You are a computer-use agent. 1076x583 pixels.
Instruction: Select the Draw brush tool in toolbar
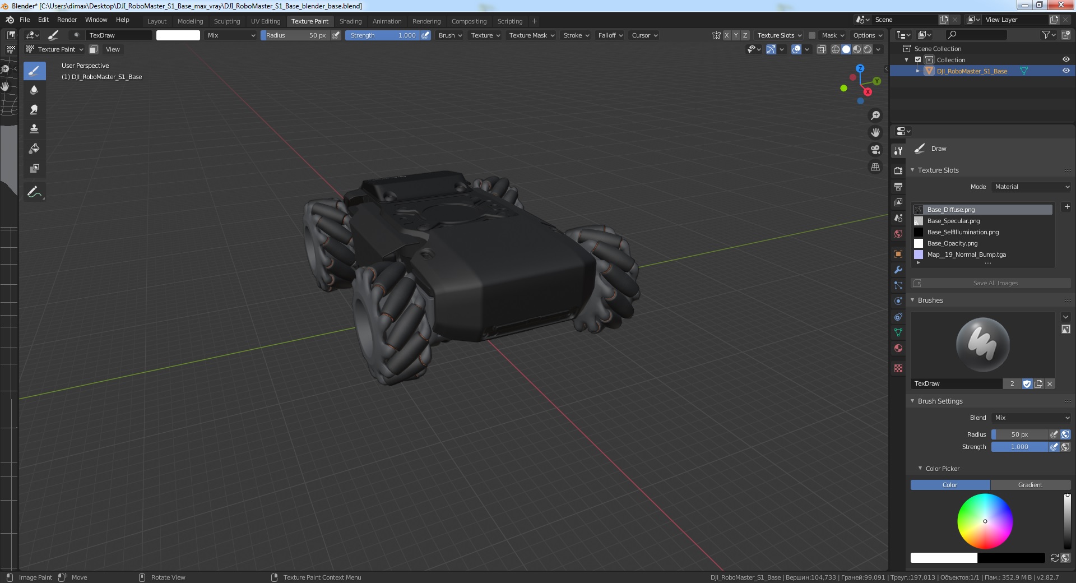tap(34, 71)
